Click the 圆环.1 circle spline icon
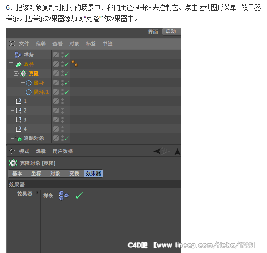 tap(29, 92)
